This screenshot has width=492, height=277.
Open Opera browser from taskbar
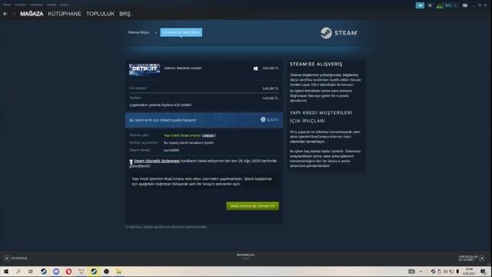pyautogui.click(x=68, y=272)
